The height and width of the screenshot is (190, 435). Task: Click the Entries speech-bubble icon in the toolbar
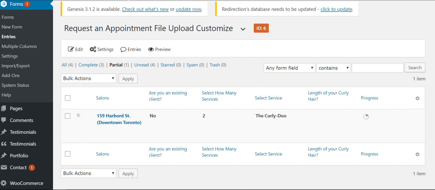tap(123, 49)
